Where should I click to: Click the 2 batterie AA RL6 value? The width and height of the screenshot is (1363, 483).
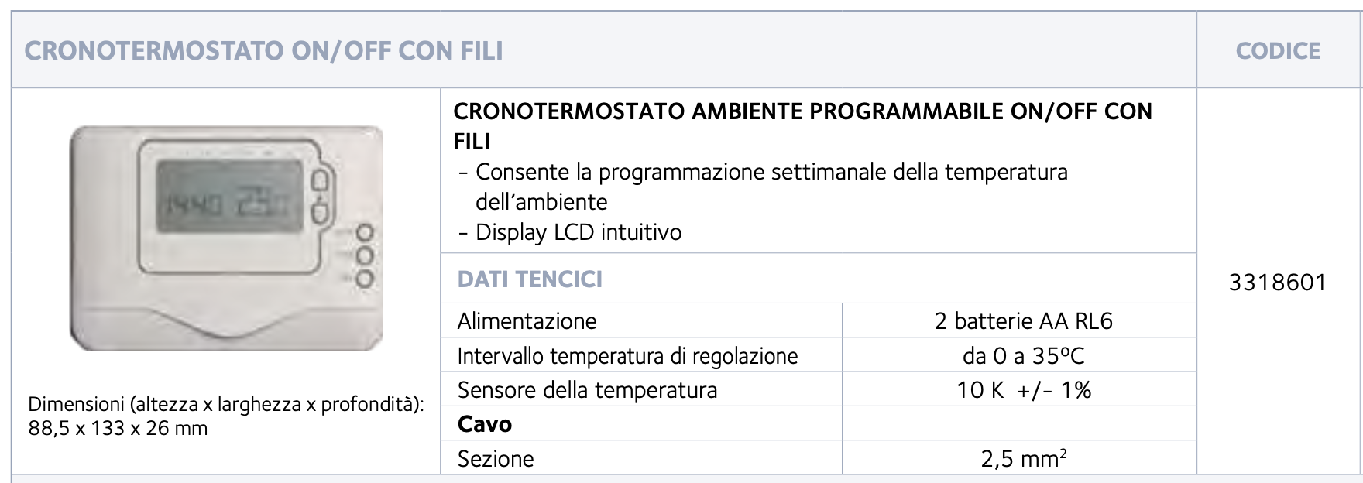point(1023,321)
